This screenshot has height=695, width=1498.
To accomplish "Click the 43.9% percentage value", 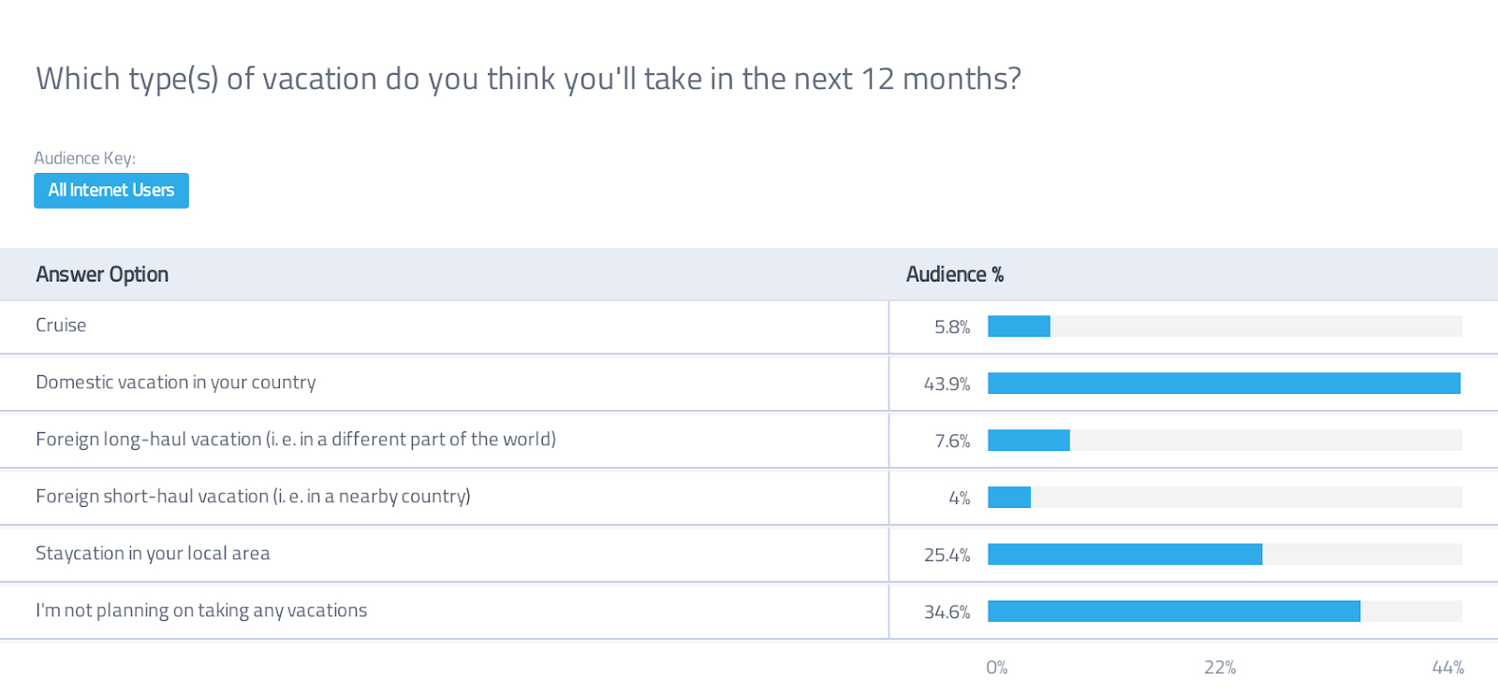I will [x=947, y=384].
